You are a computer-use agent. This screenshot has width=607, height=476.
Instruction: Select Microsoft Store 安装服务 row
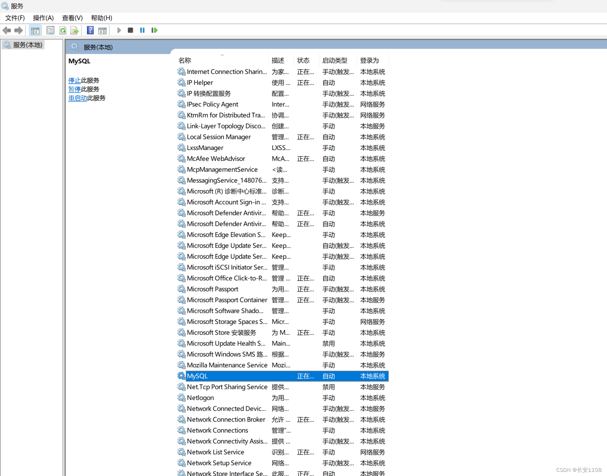click(283, 333)
